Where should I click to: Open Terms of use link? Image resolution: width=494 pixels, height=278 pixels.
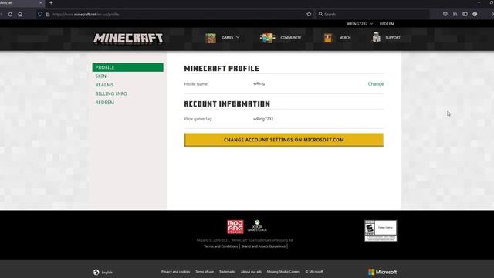(x=205, y=271)
